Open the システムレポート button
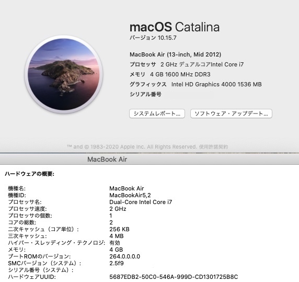299x282 pixels. tap(157, 114)
